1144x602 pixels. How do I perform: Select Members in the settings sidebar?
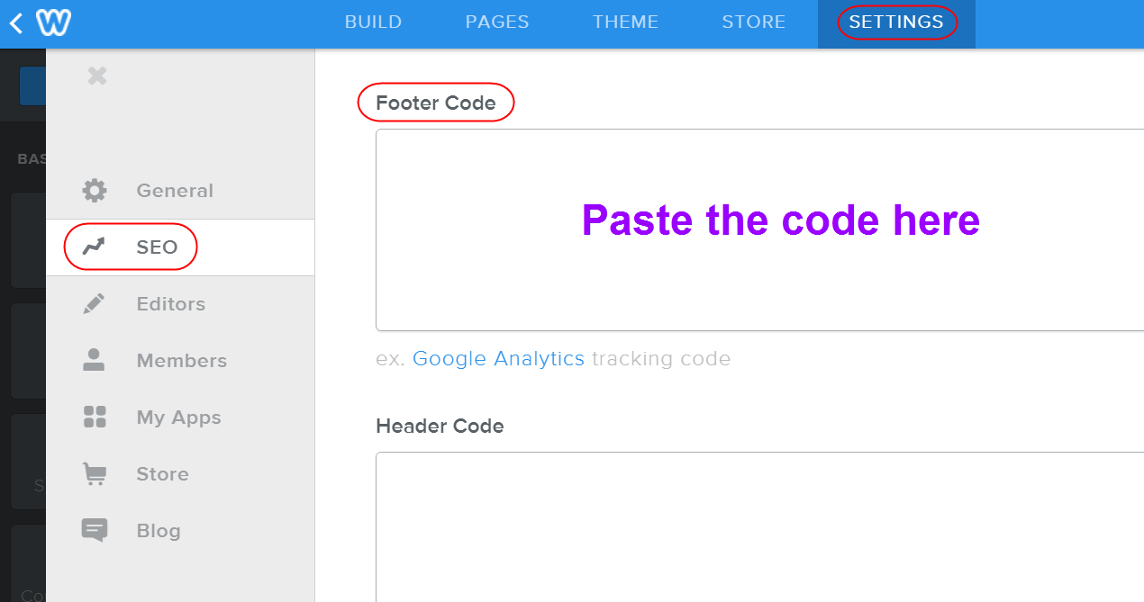tap(181, 361)
